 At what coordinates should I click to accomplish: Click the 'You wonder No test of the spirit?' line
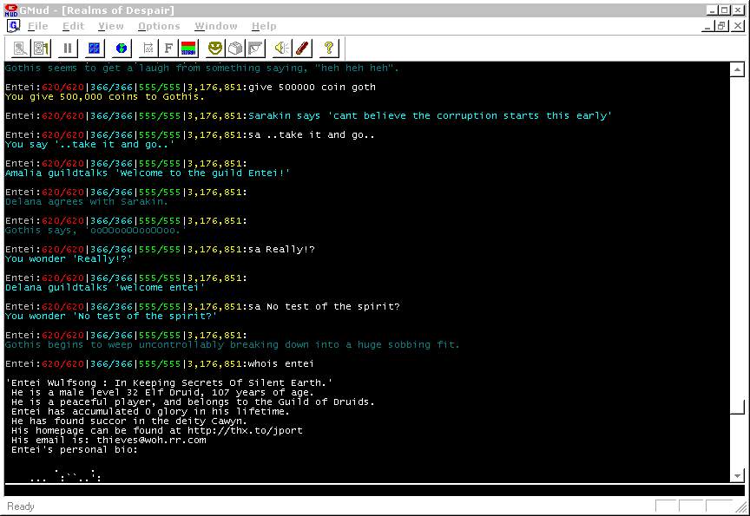[111, 317]
